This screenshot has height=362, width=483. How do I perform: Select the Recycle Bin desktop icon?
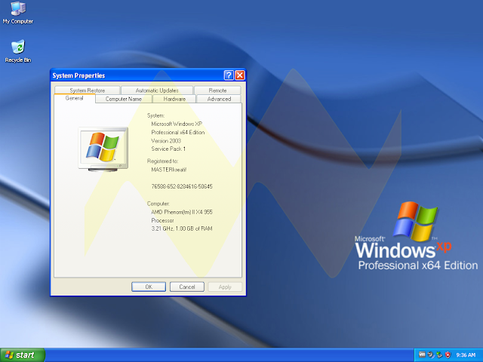[18, 51]
